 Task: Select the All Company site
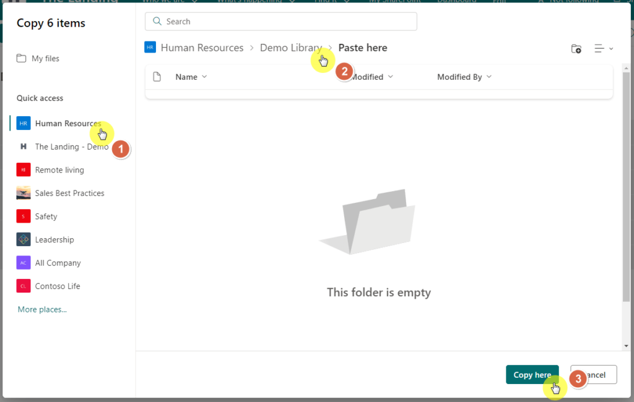coord(58,263)
